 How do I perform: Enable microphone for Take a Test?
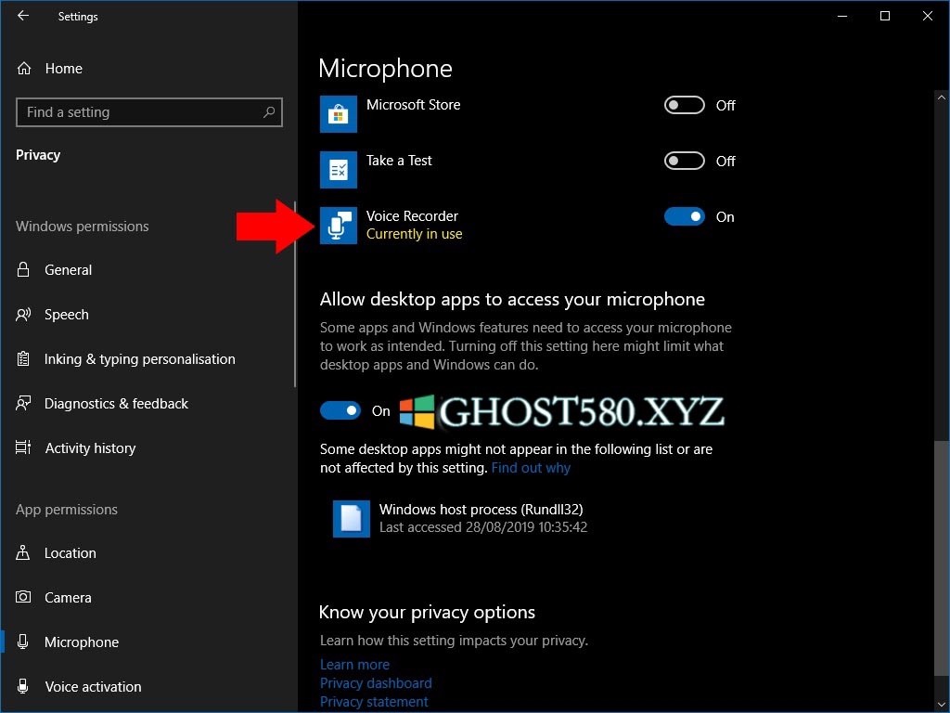pyautogui.click(x=684, y=161)
